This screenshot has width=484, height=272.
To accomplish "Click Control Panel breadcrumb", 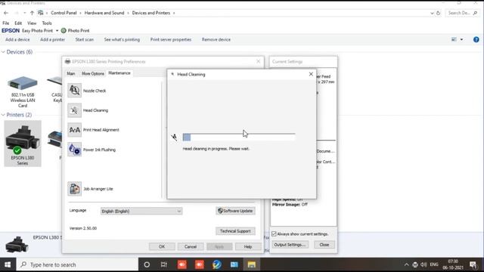I will [x=64, y=13].
